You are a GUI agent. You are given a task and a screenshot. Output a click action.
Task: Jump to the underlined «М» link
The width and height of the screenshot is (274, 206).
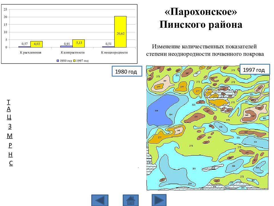pos(10,136)
